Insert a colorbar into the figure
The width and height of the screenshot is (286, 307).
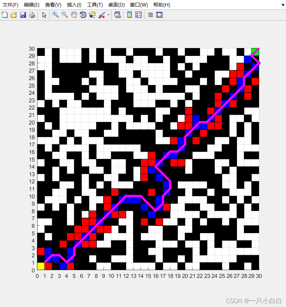129,15
